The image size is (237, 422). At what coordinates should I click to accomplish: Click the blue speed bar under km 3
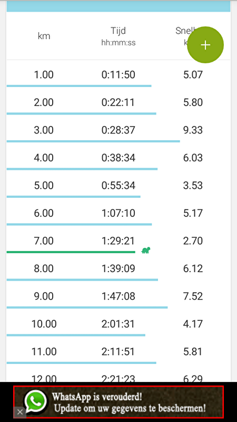[x=93, y=141]
